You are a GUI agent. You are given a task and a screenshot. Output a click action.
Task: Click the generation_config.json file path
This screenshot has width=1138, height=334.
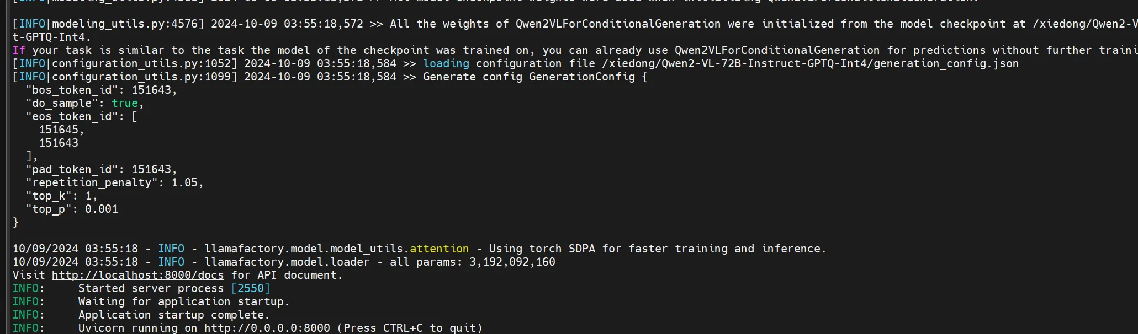pyautogui.click(x=814, y=63)
